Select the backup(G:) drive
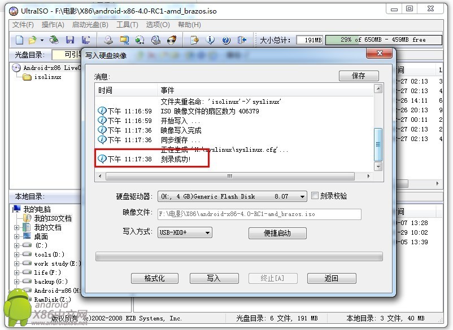Image resolution: width=453 pixels, height=330 pixels. coord(51,281)
